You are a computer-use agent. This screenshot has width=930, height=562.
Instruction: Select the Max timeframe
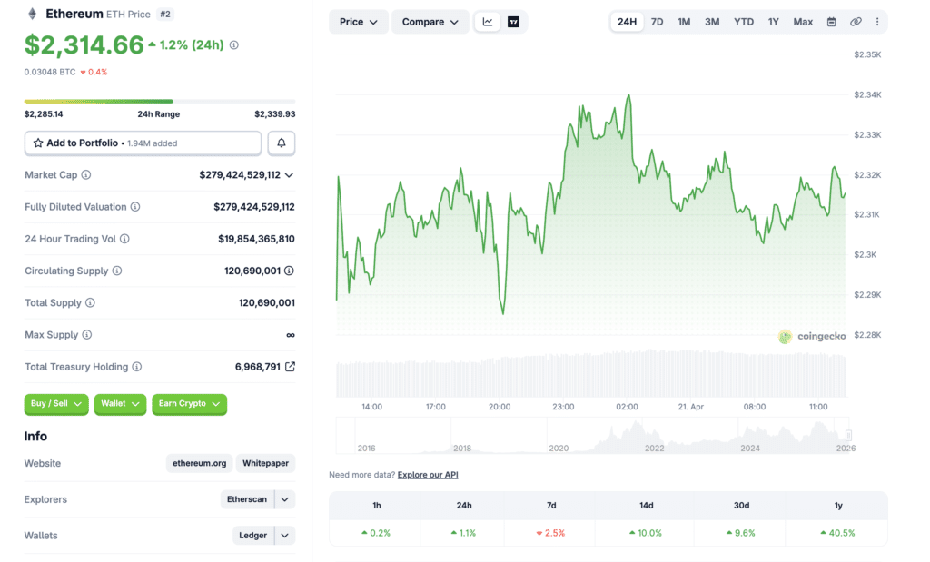click(x=803, y=21)
